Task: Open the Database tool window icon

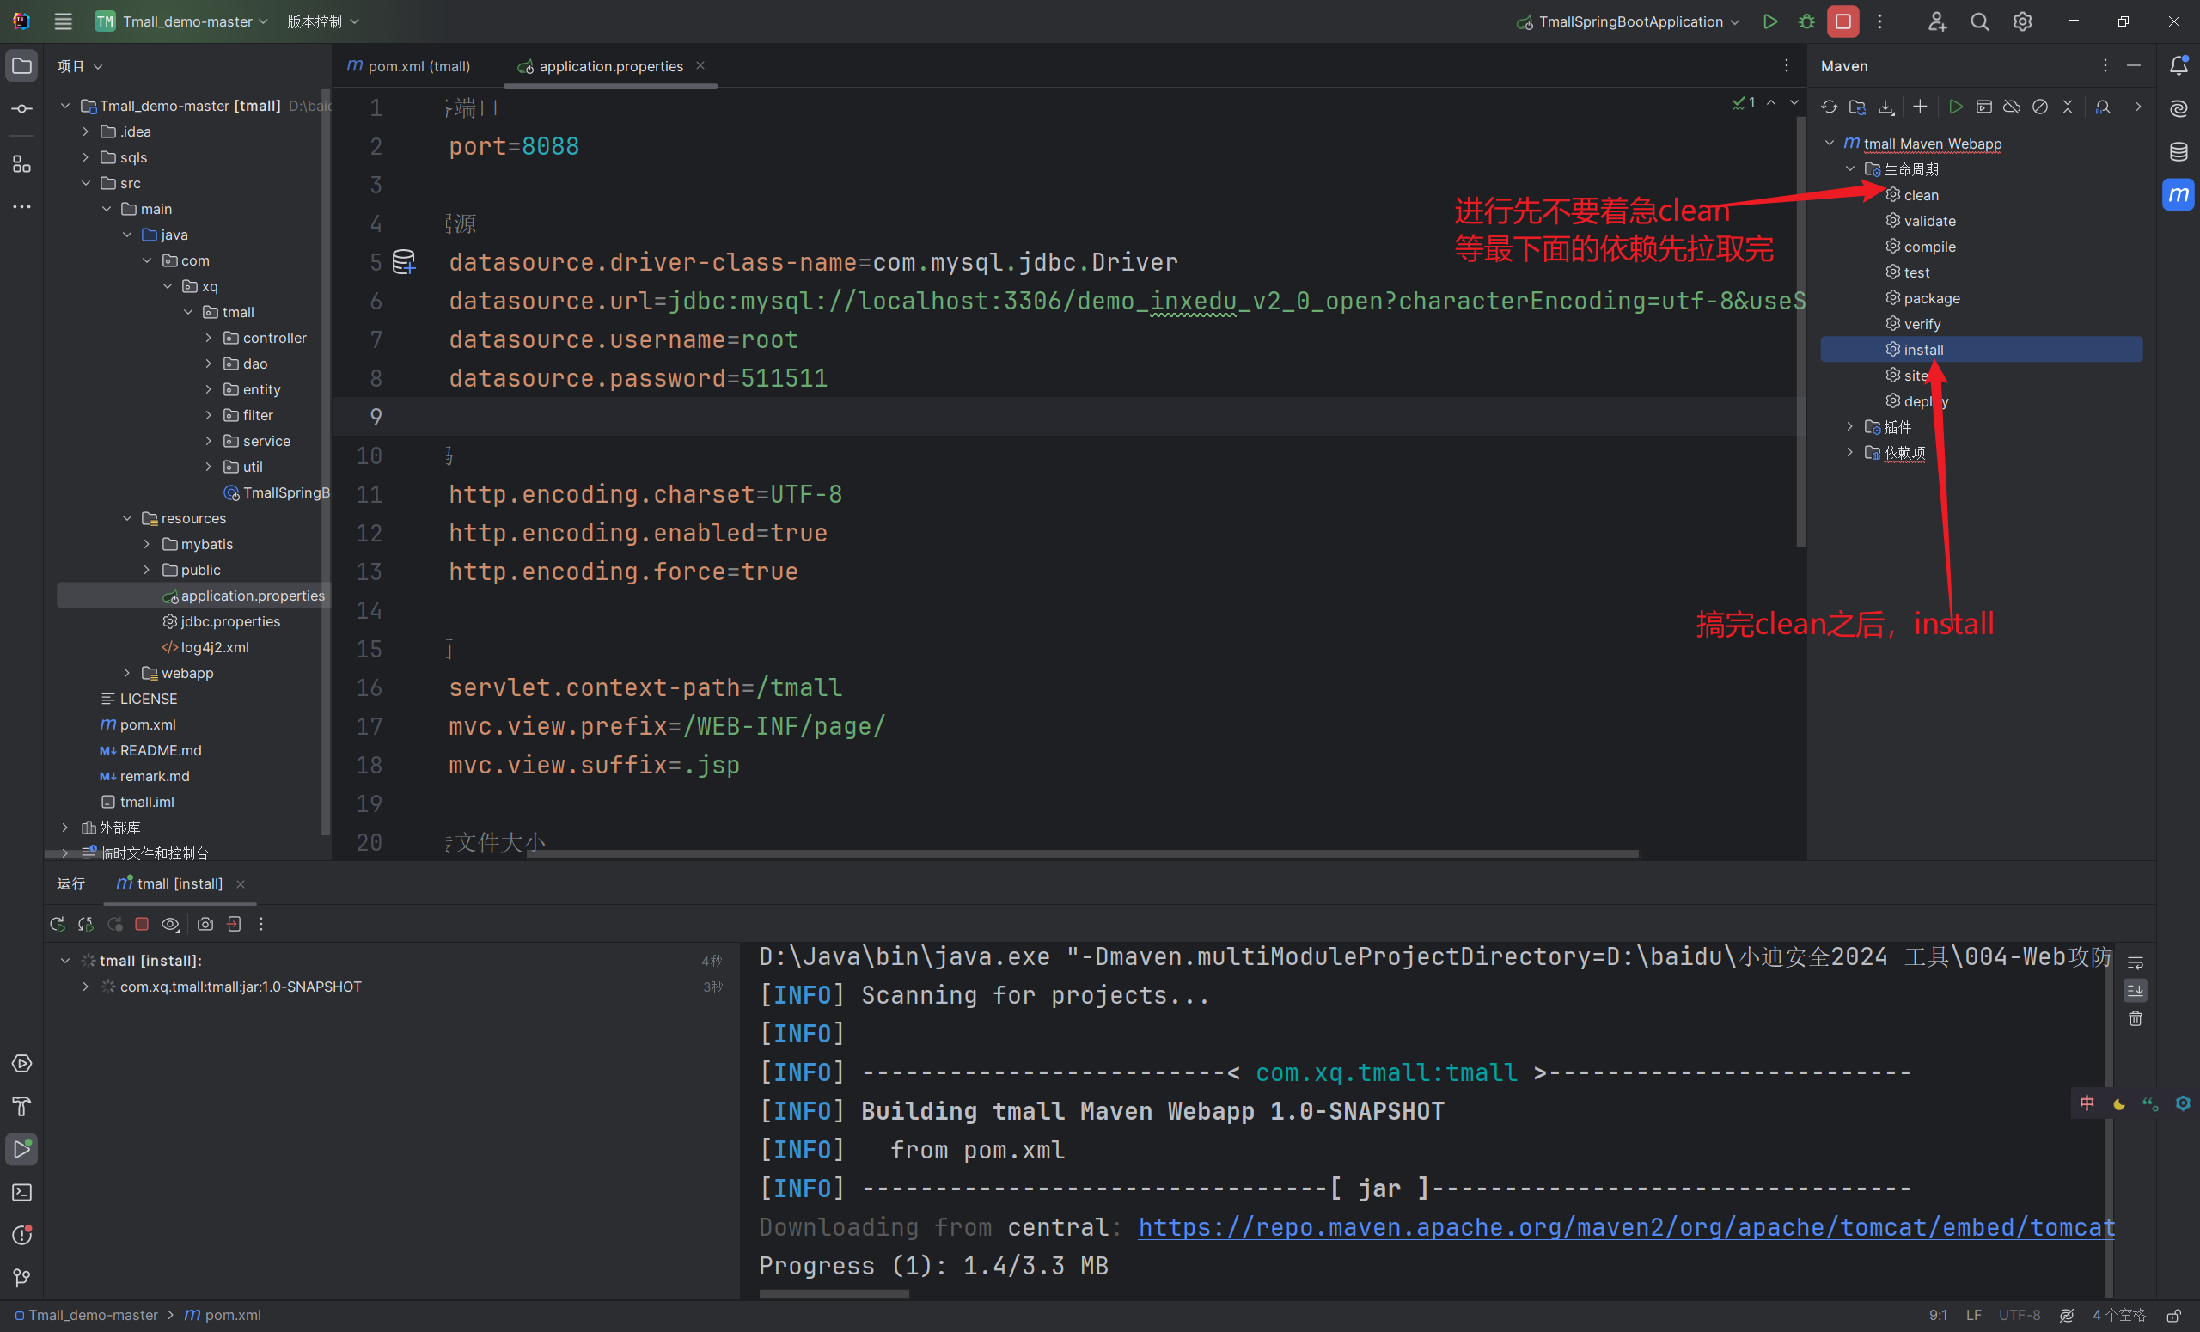Action: 2179,152
